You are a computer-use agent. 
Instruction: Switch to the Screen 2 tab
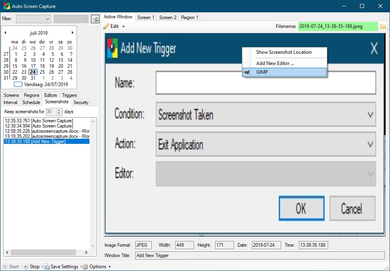click(x=168, y=18)
